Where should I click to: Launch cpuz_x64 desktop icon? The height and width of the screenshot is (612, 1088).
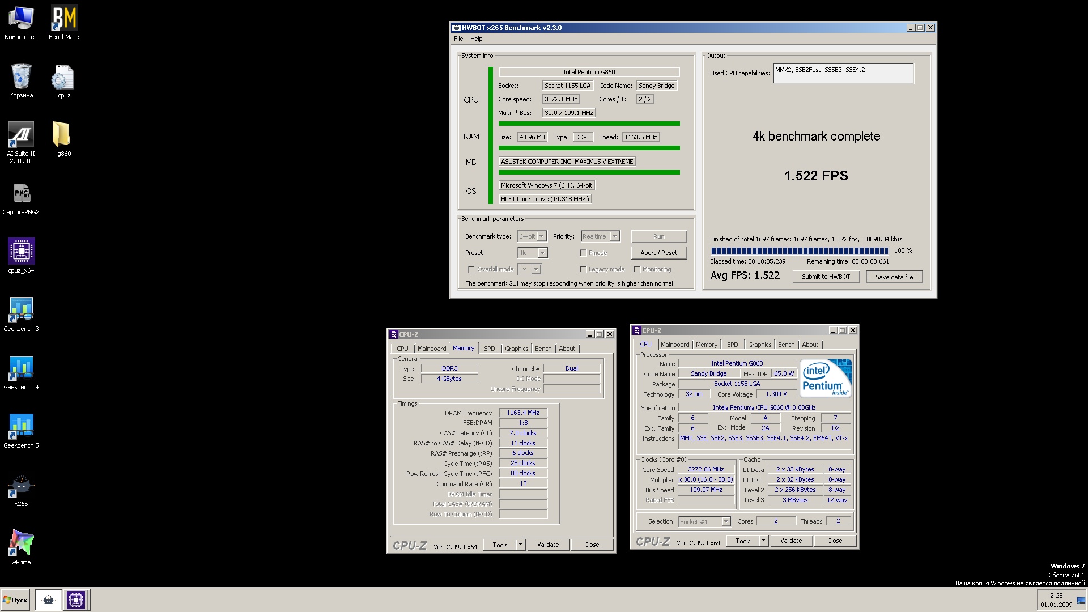[21, 256]
